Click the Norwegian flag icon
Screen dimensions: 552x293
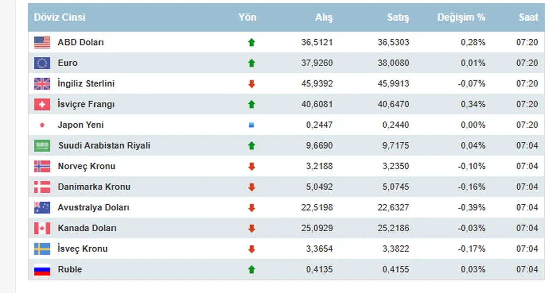pyautogui.click(x=42, y=166)
